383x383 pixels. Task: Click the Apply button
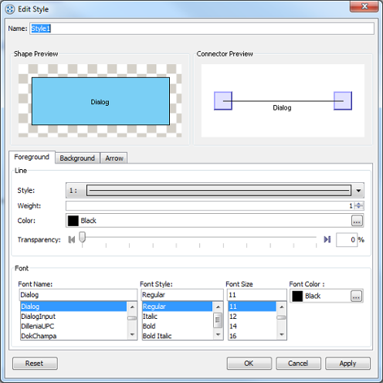(x=347, y=364)
